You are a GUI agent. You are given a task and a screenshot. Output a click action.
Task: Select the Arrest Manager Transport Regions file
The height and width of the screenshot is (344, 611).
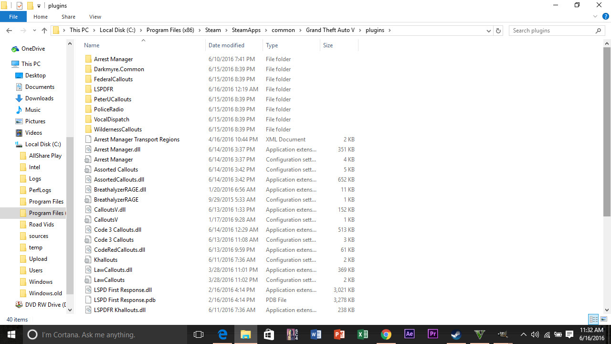137,140
